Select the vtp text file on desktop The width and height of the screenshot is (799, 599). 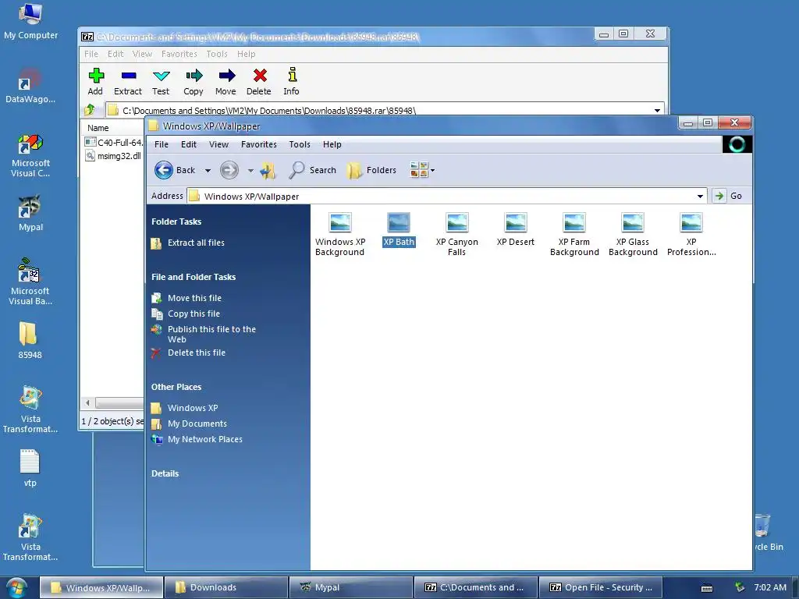pyautogui.click(x=30, y=469)
